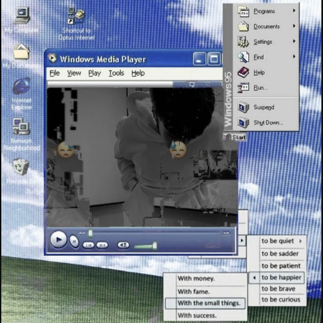Play the video in Media Player
The height and width of the screenshot is (323, 323).
[x=58, y=240]
